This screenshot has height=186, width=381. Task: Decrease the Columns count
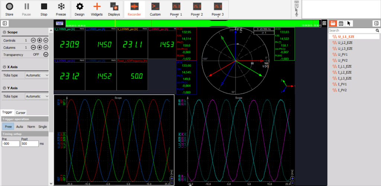click(x=33, y=48)
